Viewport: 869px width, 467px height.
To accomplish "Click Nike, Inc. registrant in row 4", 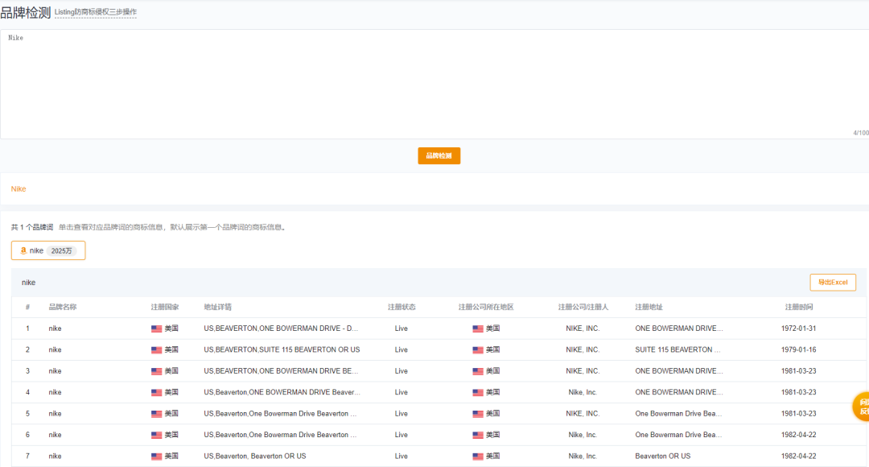I will (x=583, y=392).
